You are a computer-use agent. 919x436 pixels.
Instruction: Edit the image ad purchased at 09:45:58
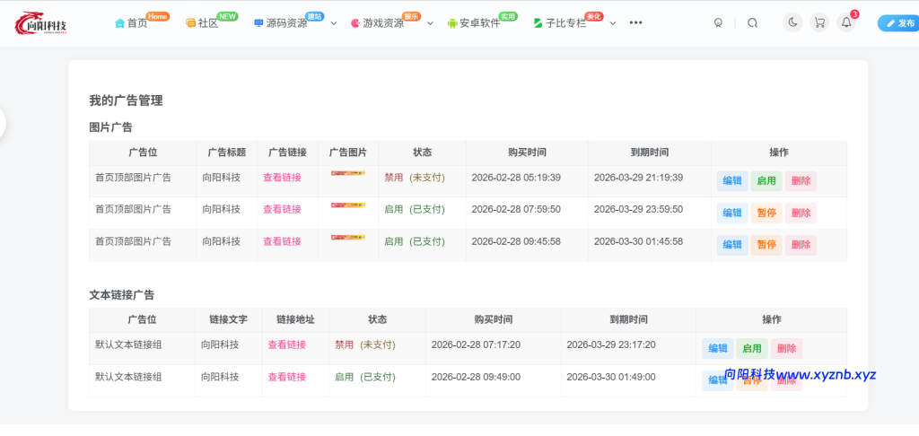(x=732, y=245)
